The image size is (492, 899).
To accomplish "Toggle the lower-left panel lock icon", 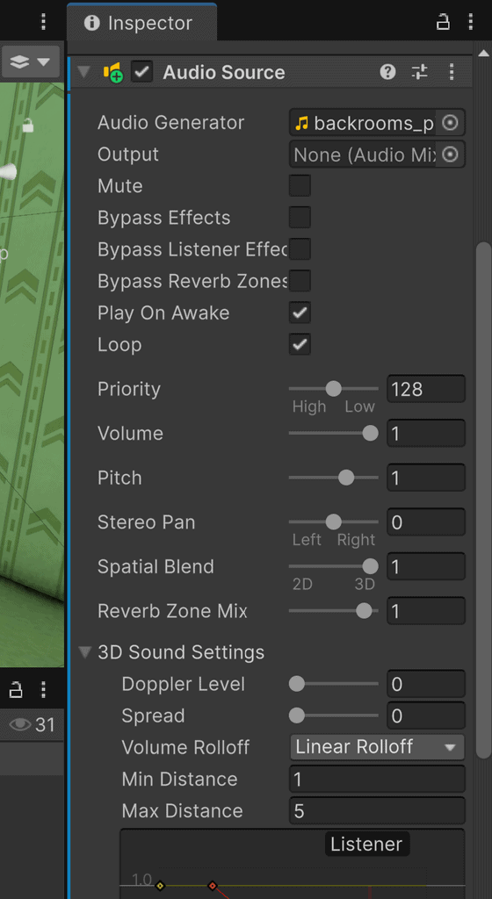I will pyautogui.click(x=16, y=689).
